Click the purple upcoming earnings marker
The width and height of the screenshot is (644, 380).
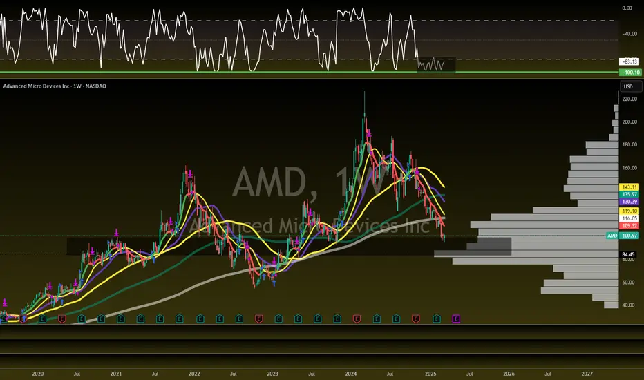coord(456,319)
